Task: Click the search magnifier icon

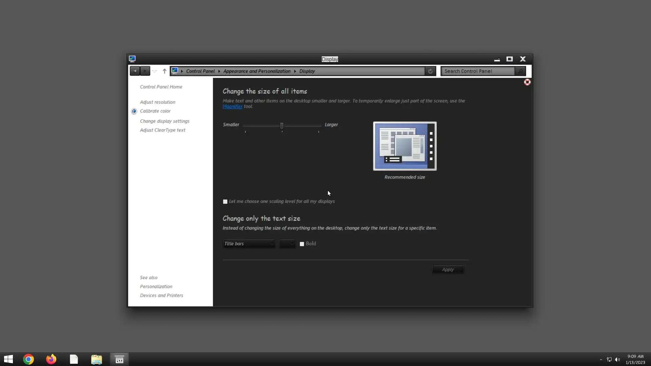Action: [520, 71]
